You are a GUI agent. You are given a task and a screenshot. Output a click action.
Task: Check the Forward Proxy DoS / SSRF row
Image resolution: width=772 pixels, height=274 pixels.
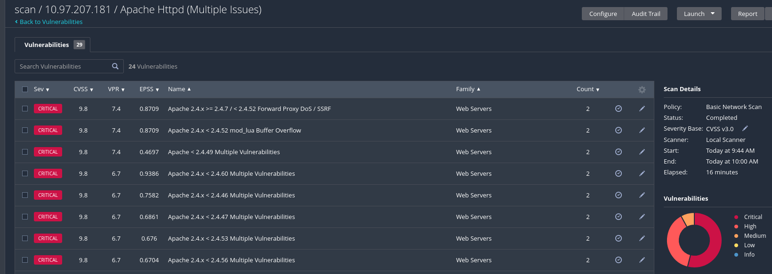25,109
